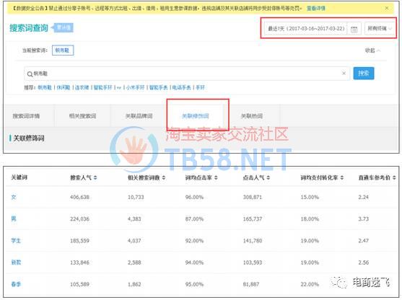Sort by 相关搜索词数 column arrows
Viewport: 402px width, 300px height.
pyautogui.click(x=164, y=177)
